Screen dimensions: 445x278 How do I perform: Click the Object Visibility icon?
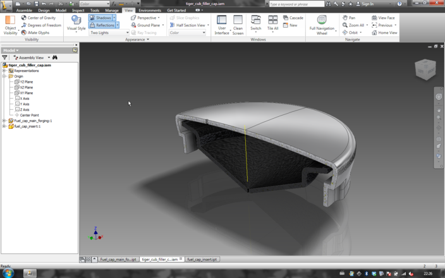click(x=10, y=20)
